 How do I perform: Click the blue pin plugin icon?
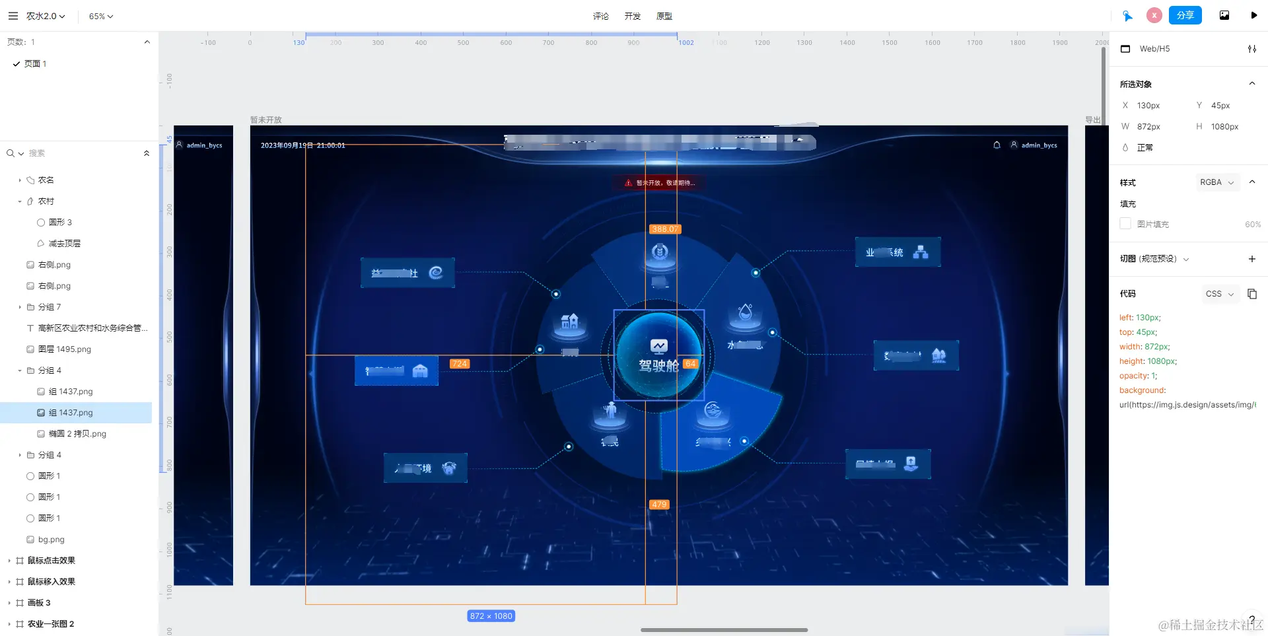[x=1127, y=16]
